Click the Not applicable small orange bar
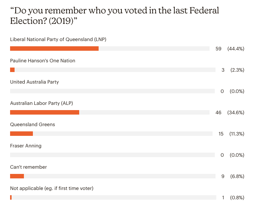The width and height of the screenshot is (254, 209). (11, 197)
